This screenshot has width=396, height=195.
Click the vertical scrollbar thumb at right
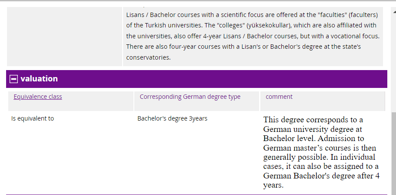tap(393, 152)
